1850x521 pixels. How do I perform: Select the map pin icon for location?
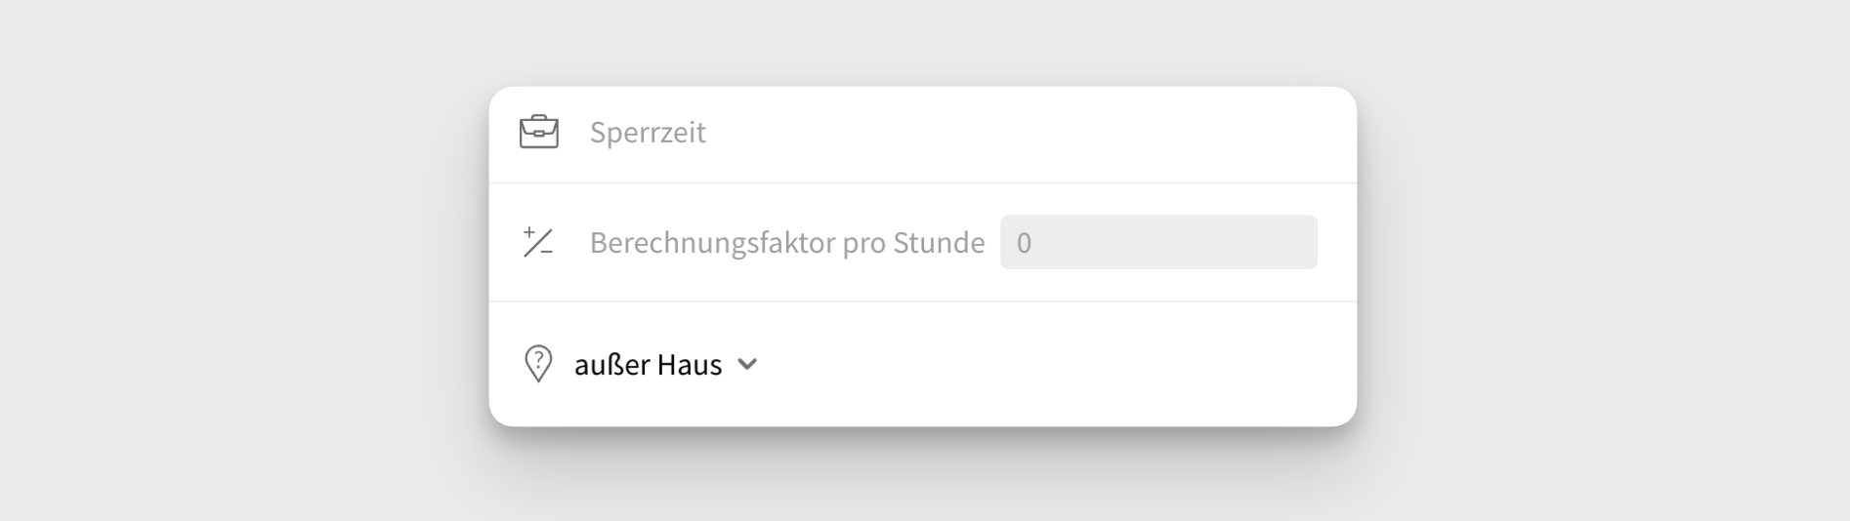pos(538,364)
